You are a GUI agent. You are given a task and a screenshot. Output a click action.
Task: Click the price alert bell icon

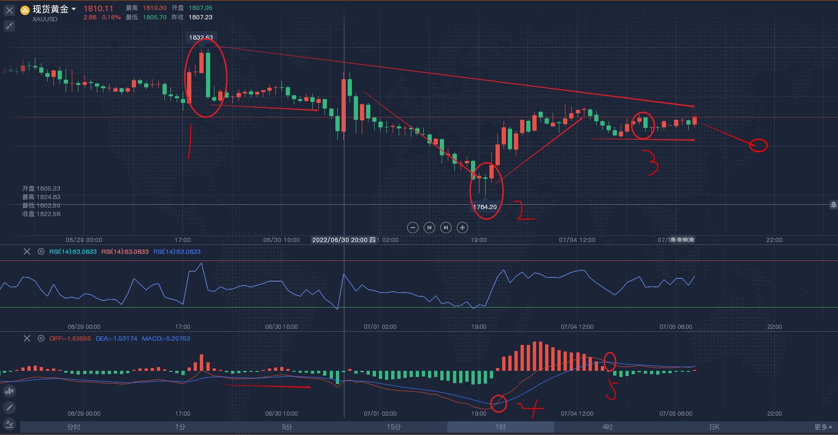point(833,205)
